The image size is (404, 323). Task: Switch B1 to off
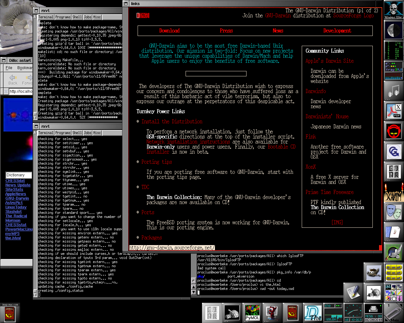[399, 267]
